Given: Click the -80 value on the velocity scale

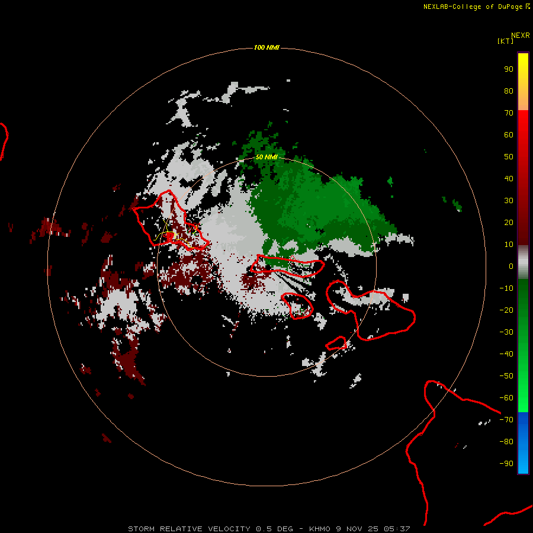Looking at the screenshot, I should pos(506,442).
